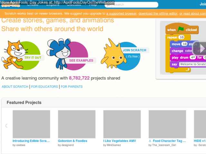Screen dimensions: 206x154
Task: Go to previous featured projects with left arrow
Action: 6,125
